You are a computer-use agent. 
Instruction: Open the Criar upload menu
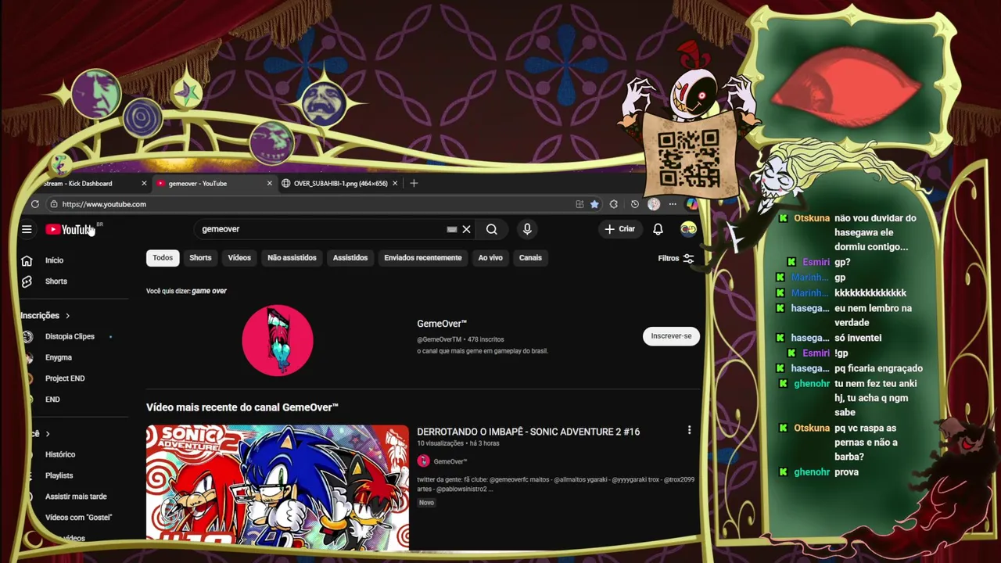click(x=619, y=229)
